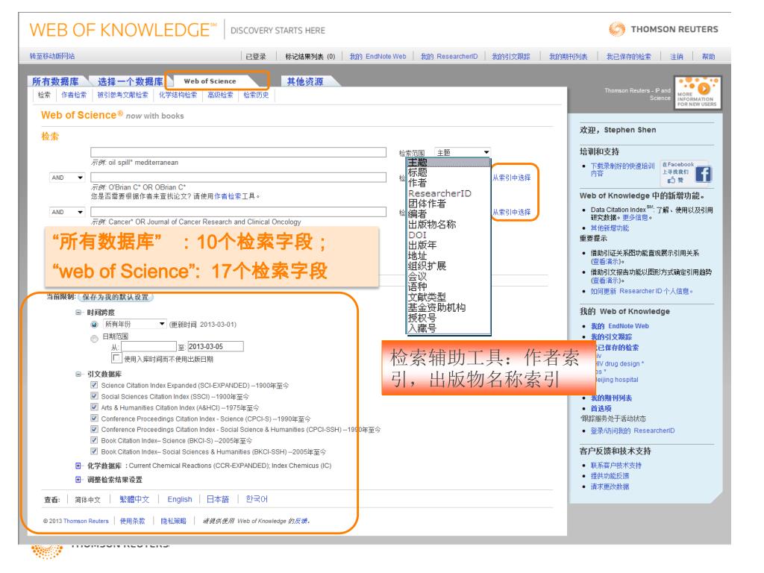Open the 隐私策略 footer link
The width and height of the screenshot is (764, 573).
coord(173,521)
